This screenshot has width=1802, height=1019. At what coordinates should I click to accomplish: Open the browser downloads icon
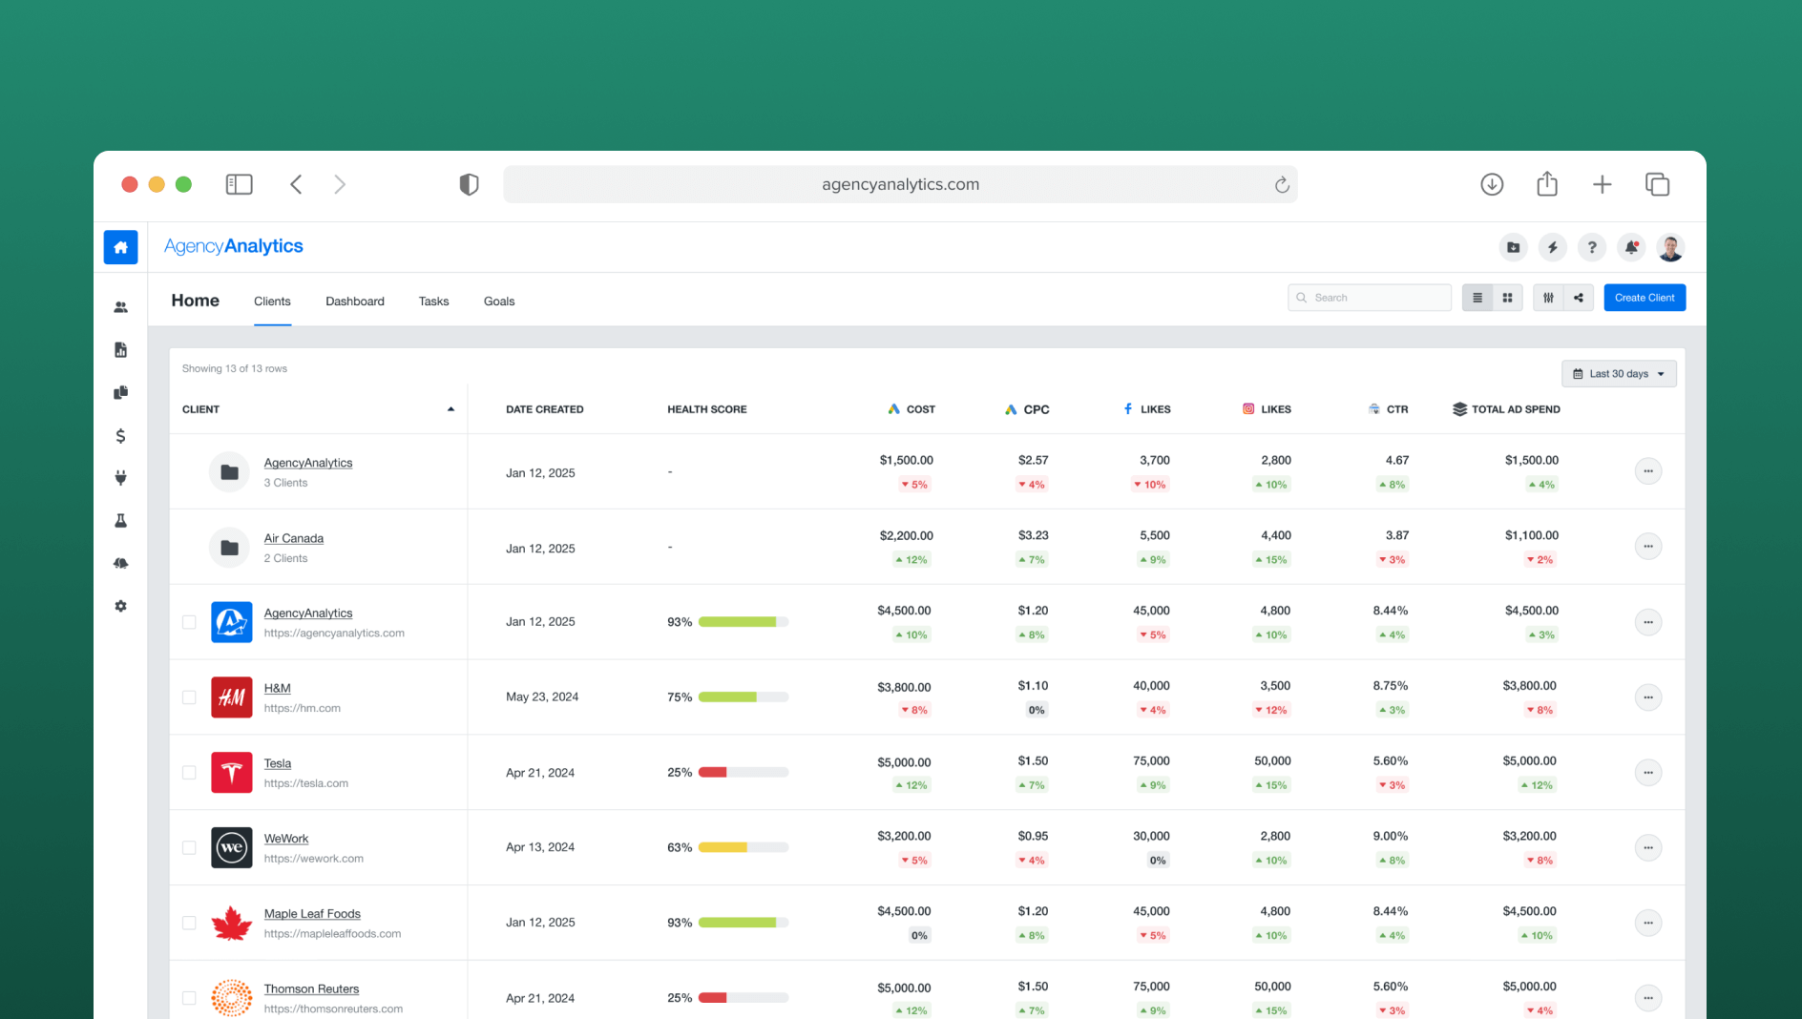[x=1492, y=184]
